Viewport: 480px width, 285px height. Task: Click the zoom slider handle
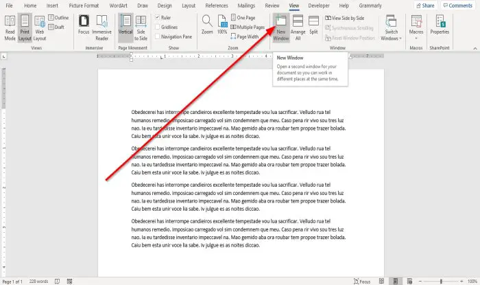click(441, 282)
